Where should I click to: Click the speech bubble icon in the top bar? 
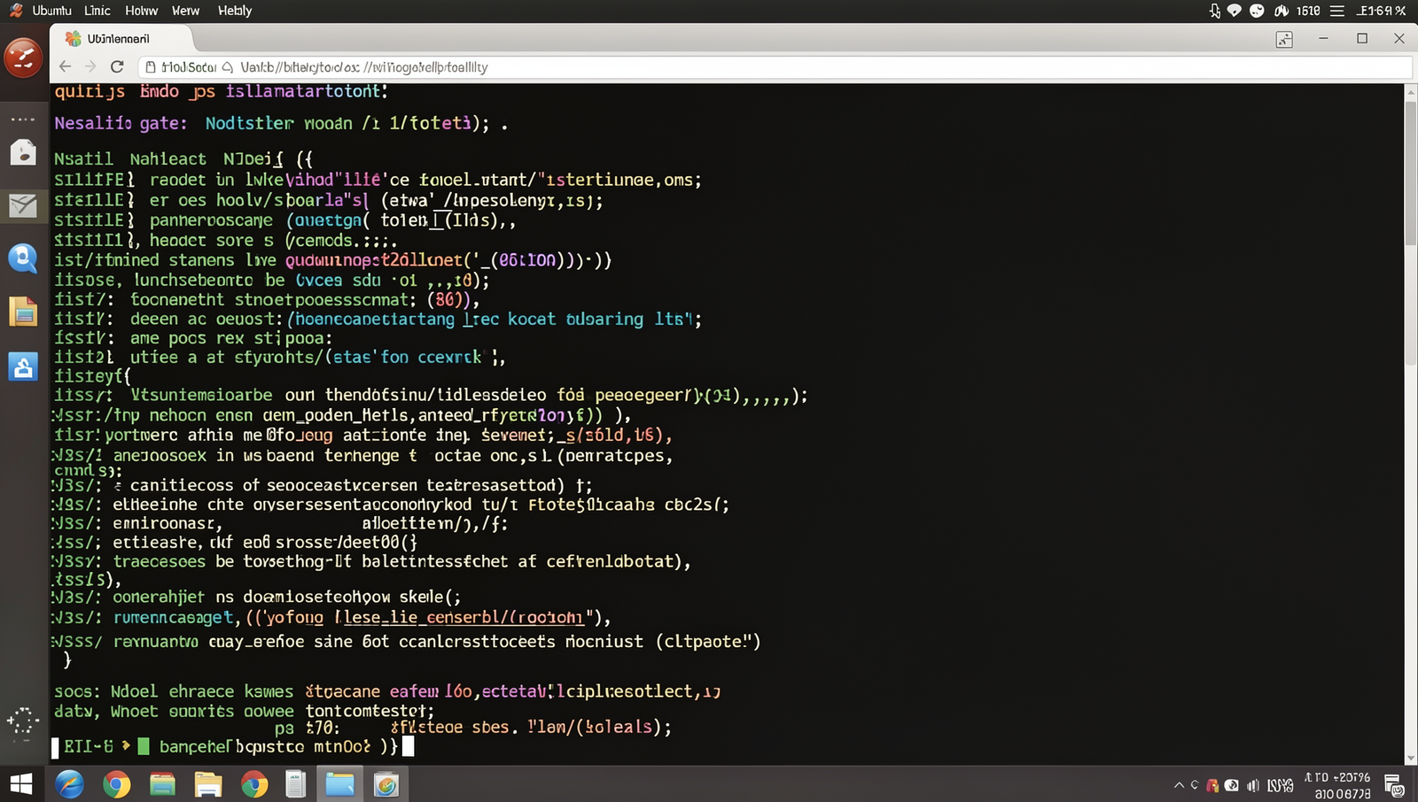tap(1234, 11)
